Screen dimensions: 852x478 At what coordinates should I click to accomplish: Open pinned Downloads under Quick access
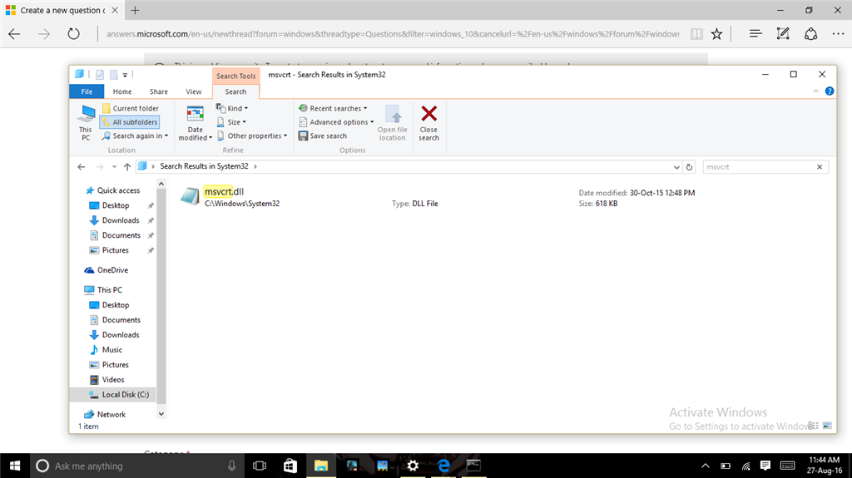tap(121, 220)
